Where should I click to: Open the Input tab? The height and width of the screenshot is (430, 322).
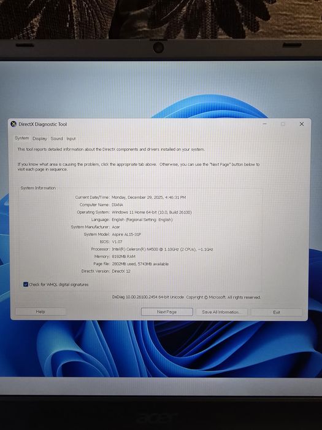click(71, 138)
